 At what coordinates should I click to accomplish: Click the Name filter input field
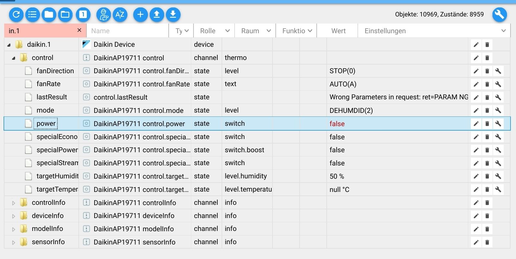(x=128, y=31)
